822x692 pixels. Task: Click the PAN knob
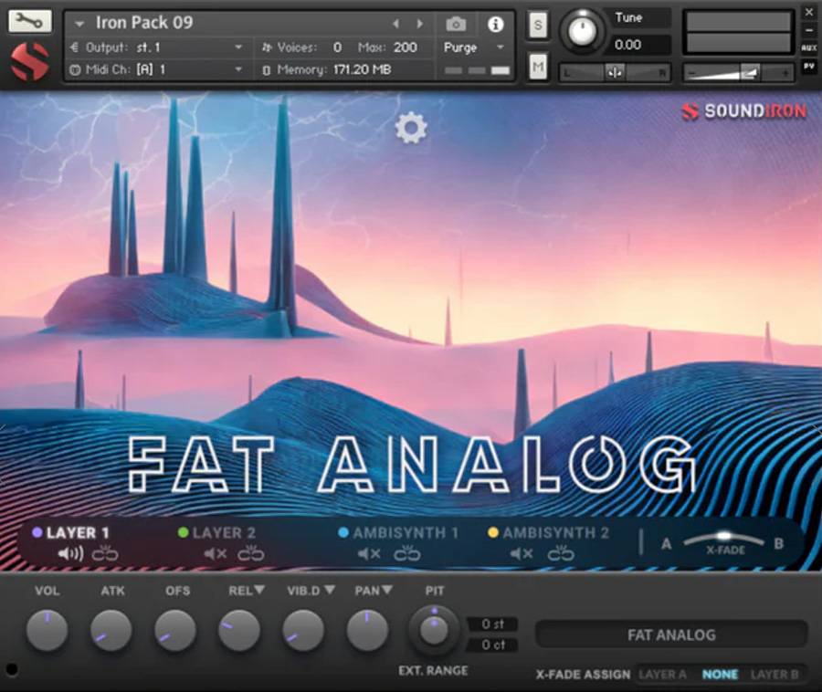tap(367, 630)
